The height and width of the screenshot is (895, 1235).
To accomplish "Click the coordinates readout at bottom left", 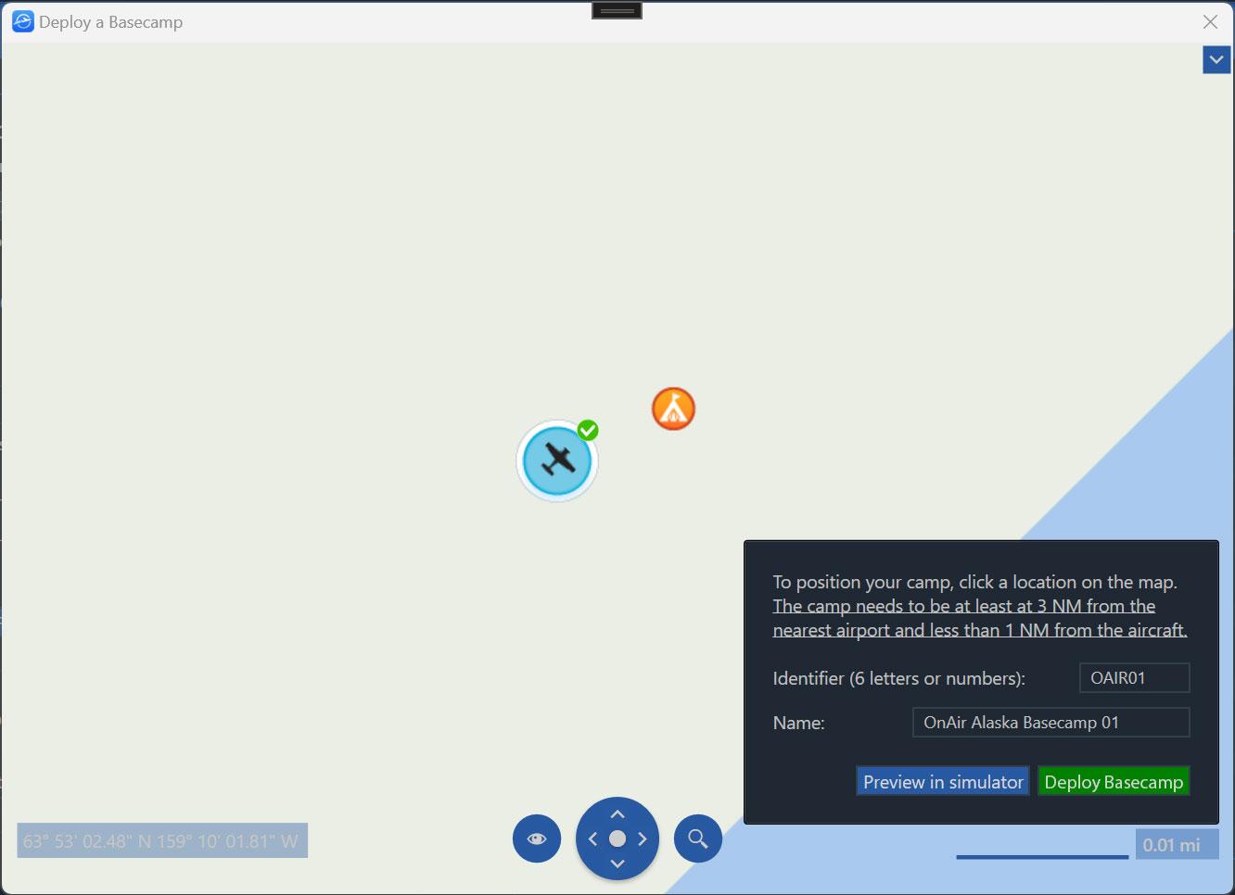I will [x=162, y=841].
